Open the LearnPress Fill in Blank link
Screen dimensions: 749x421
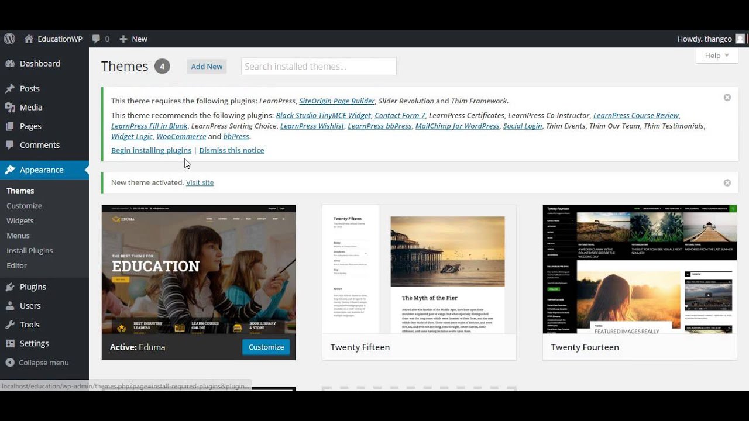coord(149,126)
